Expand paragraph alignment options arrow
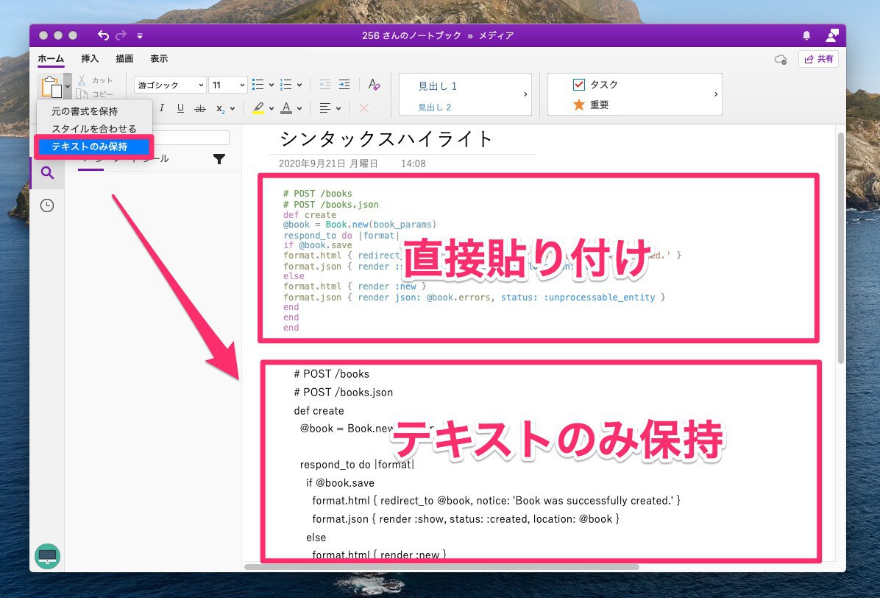Screen dimensions: 880x598 pyautogui.click(x=338, y=108)
